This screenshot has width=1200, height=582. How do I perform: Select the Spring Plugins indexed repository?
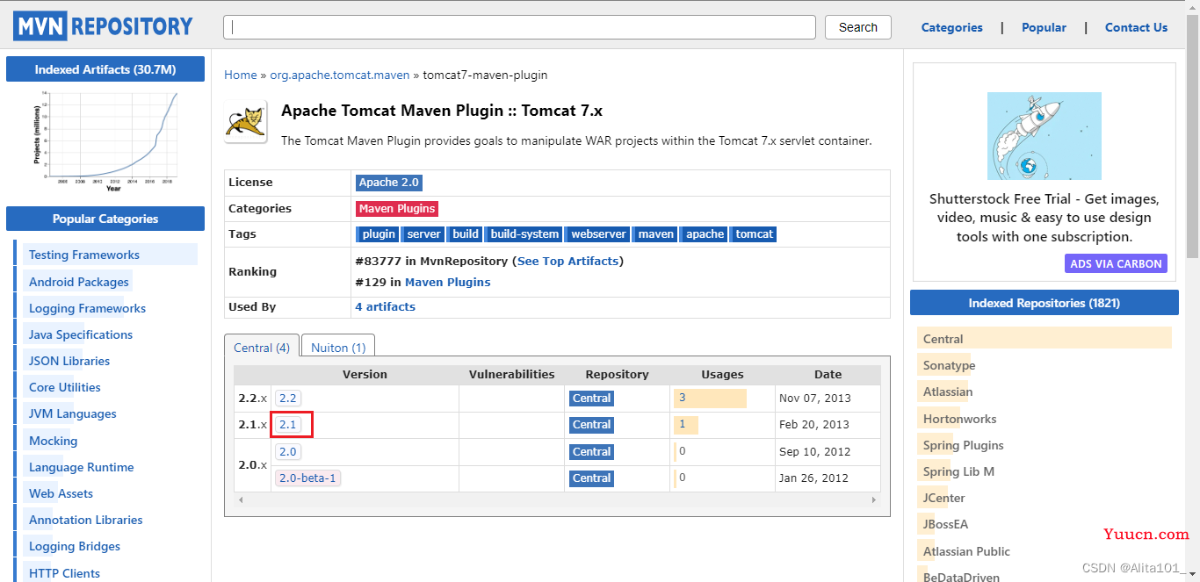pyautogui.click(x=964, y=445)
